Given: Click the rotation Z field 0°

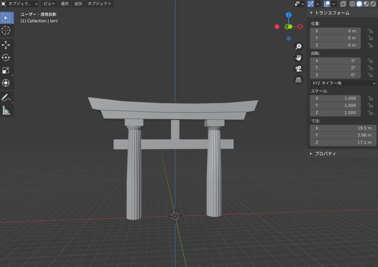Looking at the screenshot, I should pyautogui.click(x=335, y=75).
